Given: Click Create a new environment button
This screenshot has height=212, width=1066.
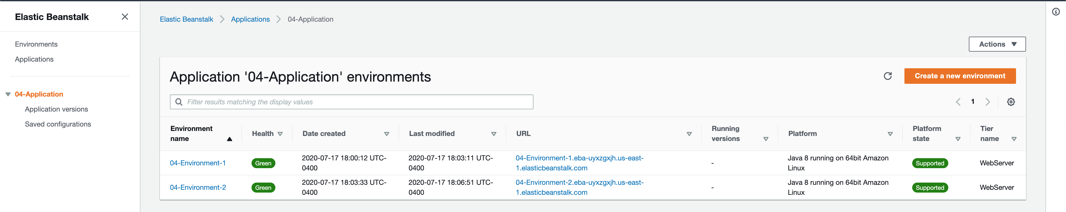Looking at the screenshot, I should point(960,76).
